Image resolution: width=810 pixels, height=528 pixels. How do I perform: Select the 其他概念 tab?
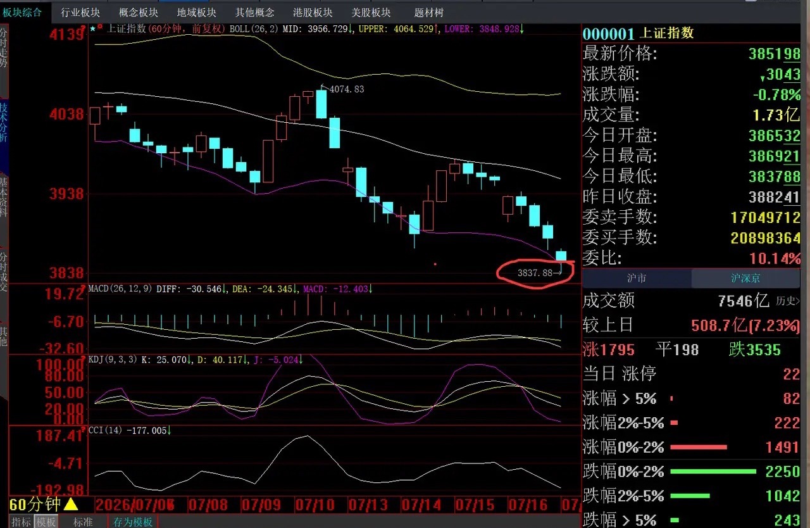click(x=254, y=12)
